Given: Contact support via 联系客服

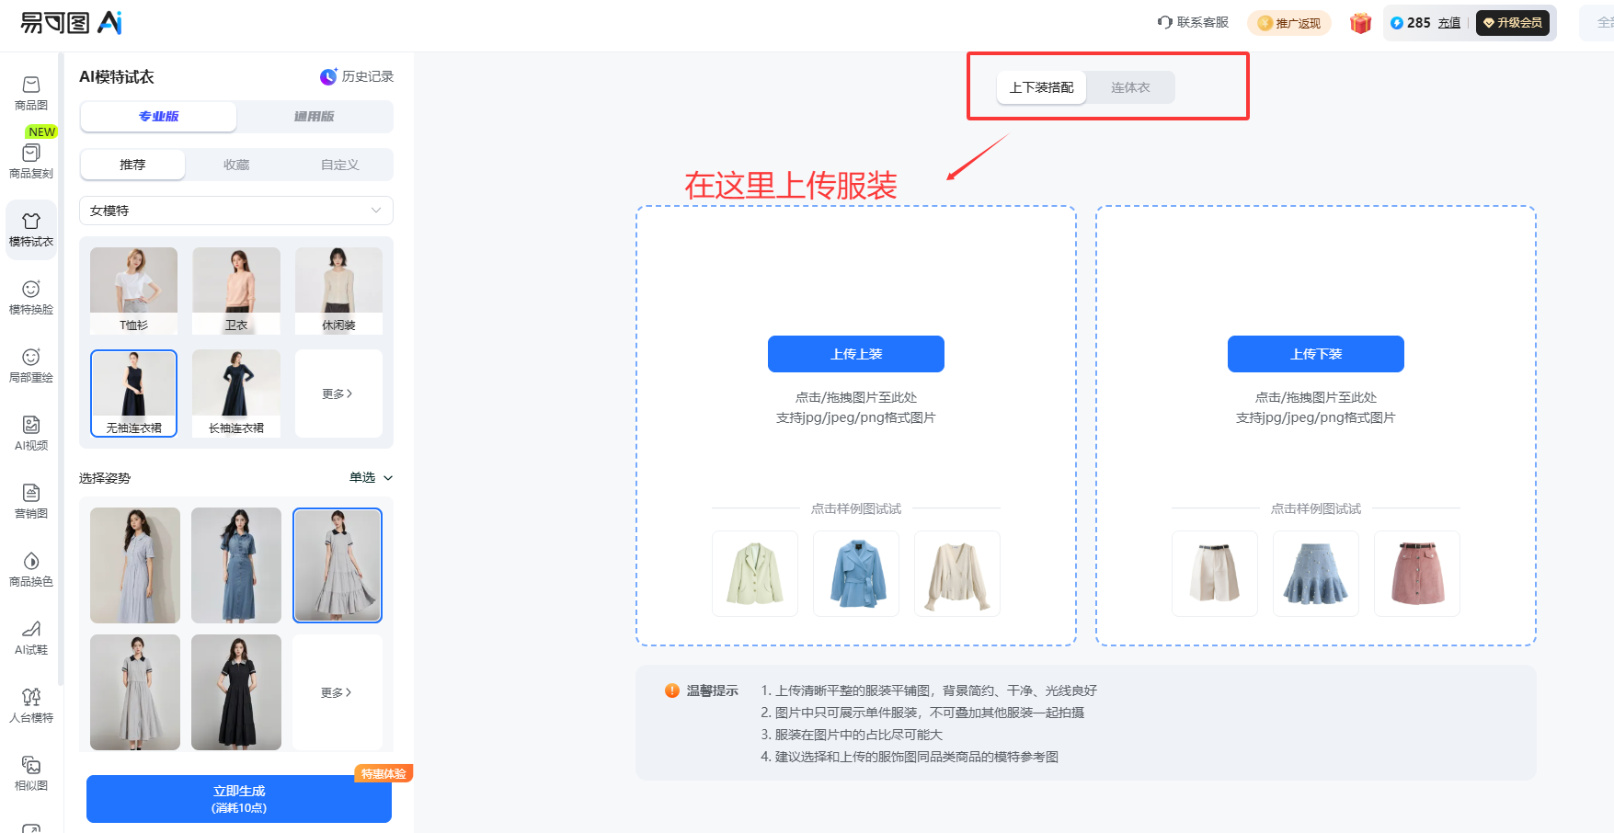Looking at the screenshot, I should click(1193, 22).
